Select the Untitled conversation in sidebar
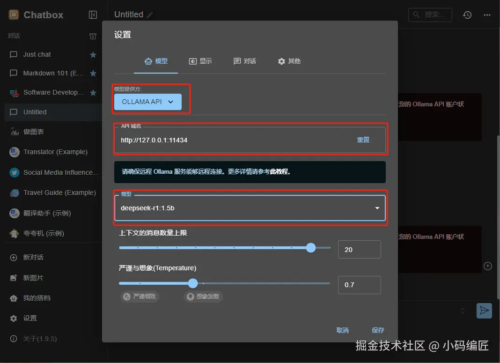Screen dimensions: 500x363 click(53, 112)
